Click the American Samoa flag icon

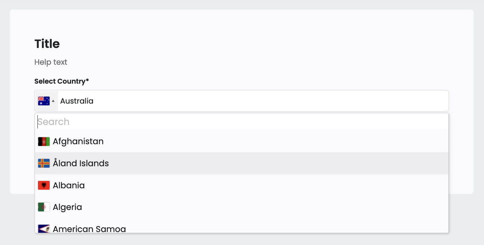tap(44, 229)
